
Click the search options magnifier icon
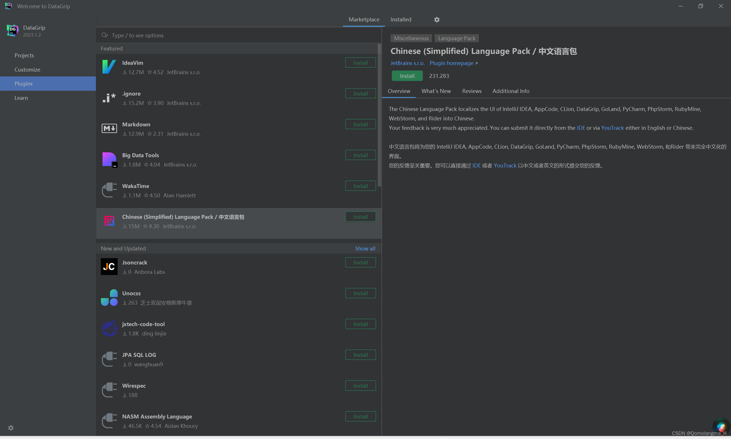click(x=105, y=35)
